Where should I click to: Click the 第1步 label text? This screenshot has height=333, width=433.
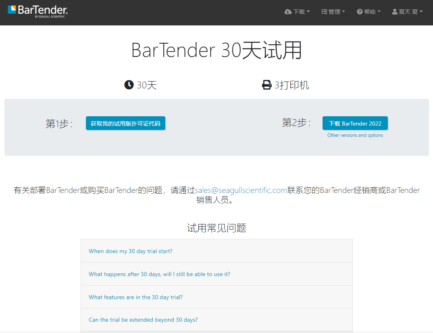click(x=59, y=124)
